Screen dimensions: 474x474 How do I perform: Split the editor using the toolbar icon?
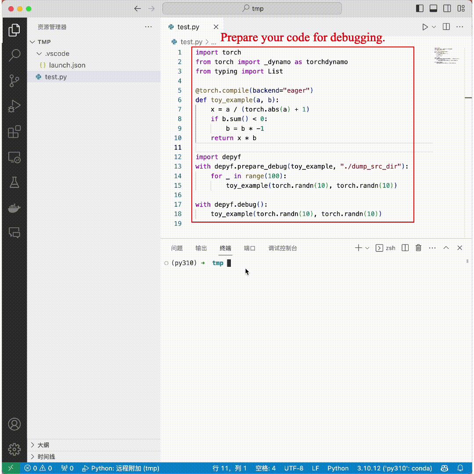pos(445,27)
